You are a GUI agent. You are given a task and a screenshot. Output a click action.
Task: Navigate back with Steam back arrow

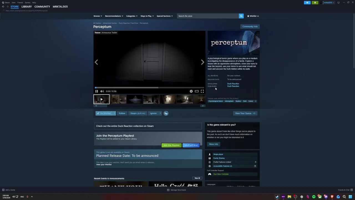coord(3,7)
